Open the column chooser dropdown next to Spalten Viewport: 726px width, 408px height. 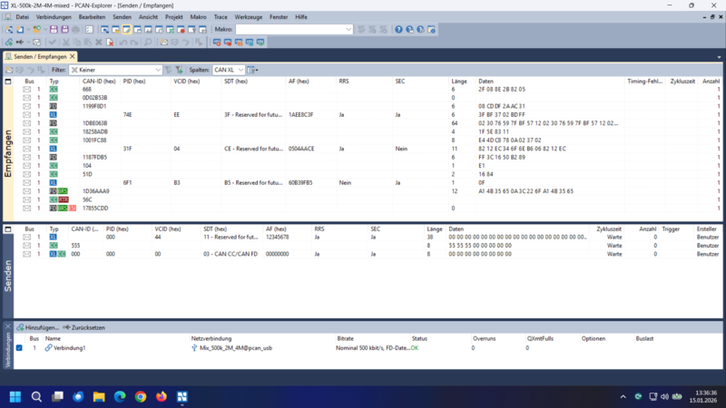pyautogui.click(x=253, y=70)
